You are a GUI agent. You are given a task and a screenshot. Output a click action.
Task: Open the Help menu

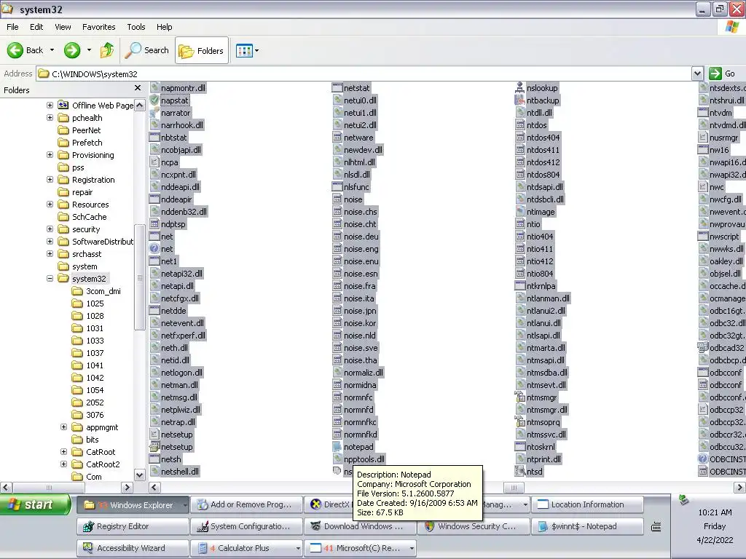(x=164, y=27)
